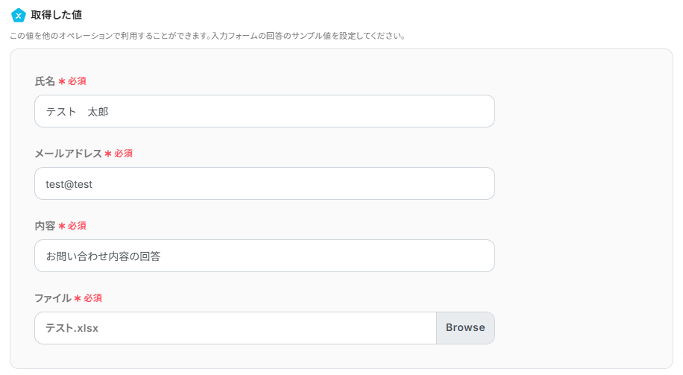Click the 内容 field label
This screenshot has height=375, width=683.
point(45,226)
